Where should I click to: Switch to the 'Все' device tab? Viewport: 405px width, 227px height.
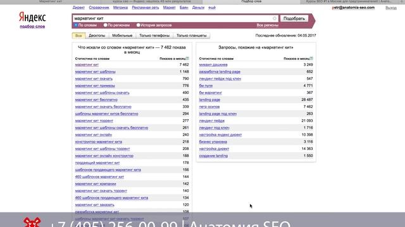click(x=78, y=35)
